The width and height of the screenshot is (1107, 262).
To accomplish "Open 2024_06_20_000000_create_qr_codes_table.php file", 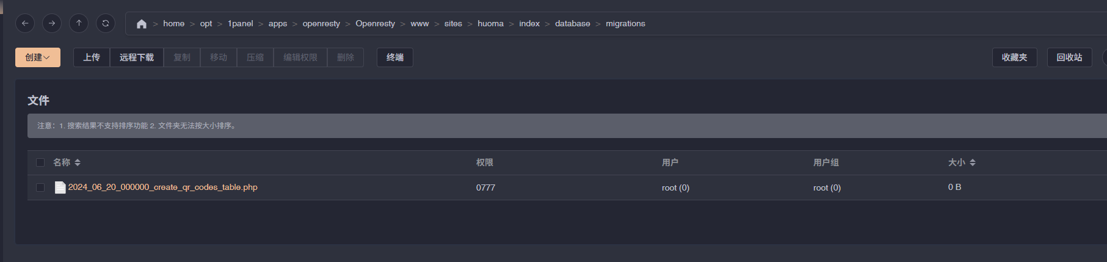I will [x=163, y=187].
